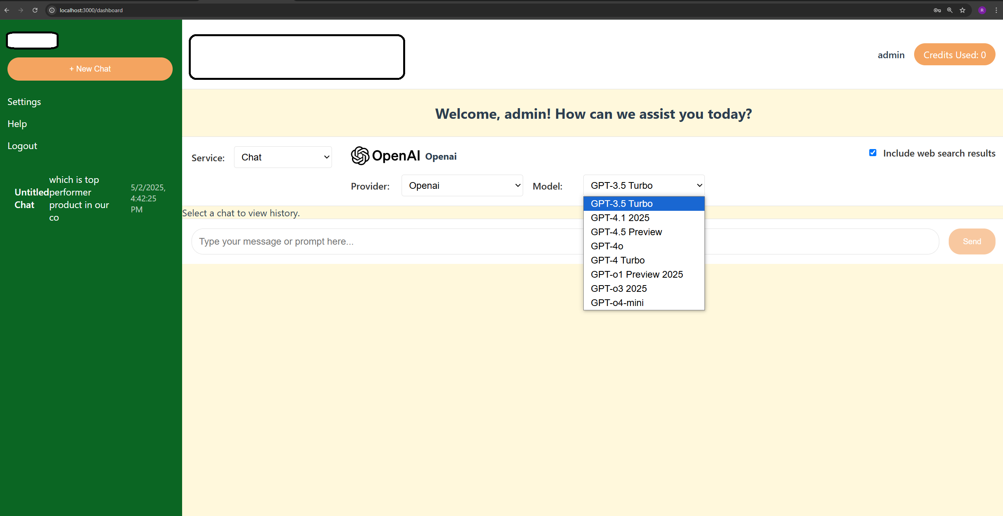This screenshot has height=516, width=1003.
Task: Collapse the Model dropdown showing GPT-3.5 Turbo
Action: [x=644, y=186]
